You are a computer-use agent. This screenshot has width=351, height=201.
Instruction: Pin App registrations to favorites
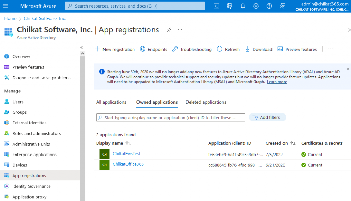[x=169, y=30]
